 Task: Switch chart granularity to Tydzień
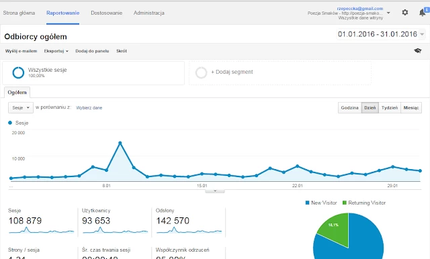point(390,107)
